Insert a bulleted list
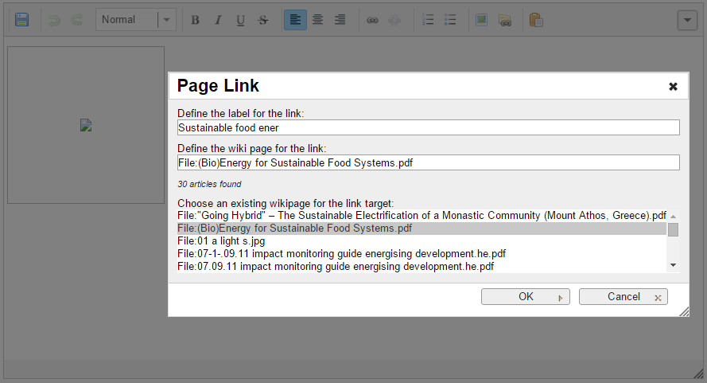This screenshot has width=707, height=383. click(450, 20)
